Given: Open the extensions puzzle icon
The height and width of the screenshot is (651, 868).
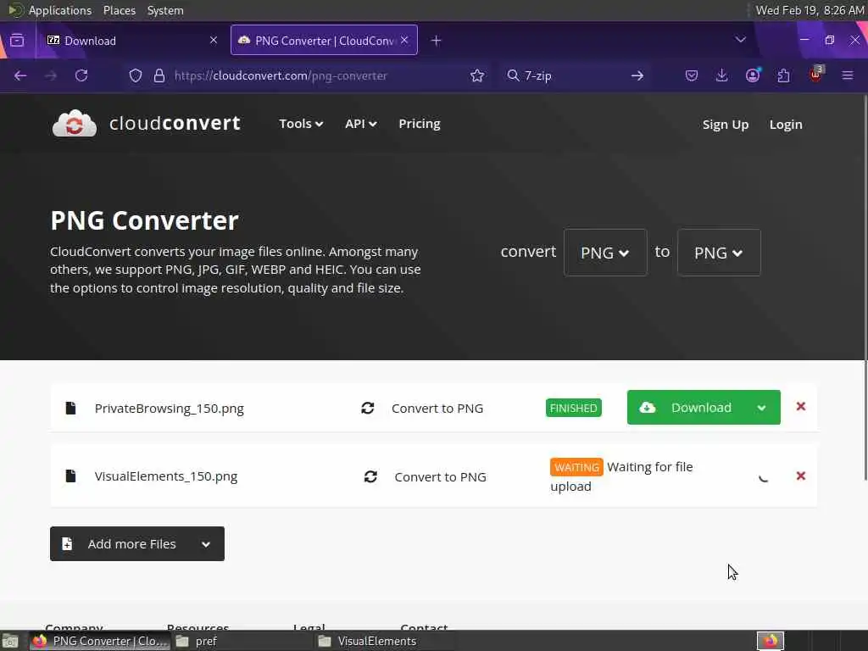Looking at the screenshot, I should coord(783,75).
